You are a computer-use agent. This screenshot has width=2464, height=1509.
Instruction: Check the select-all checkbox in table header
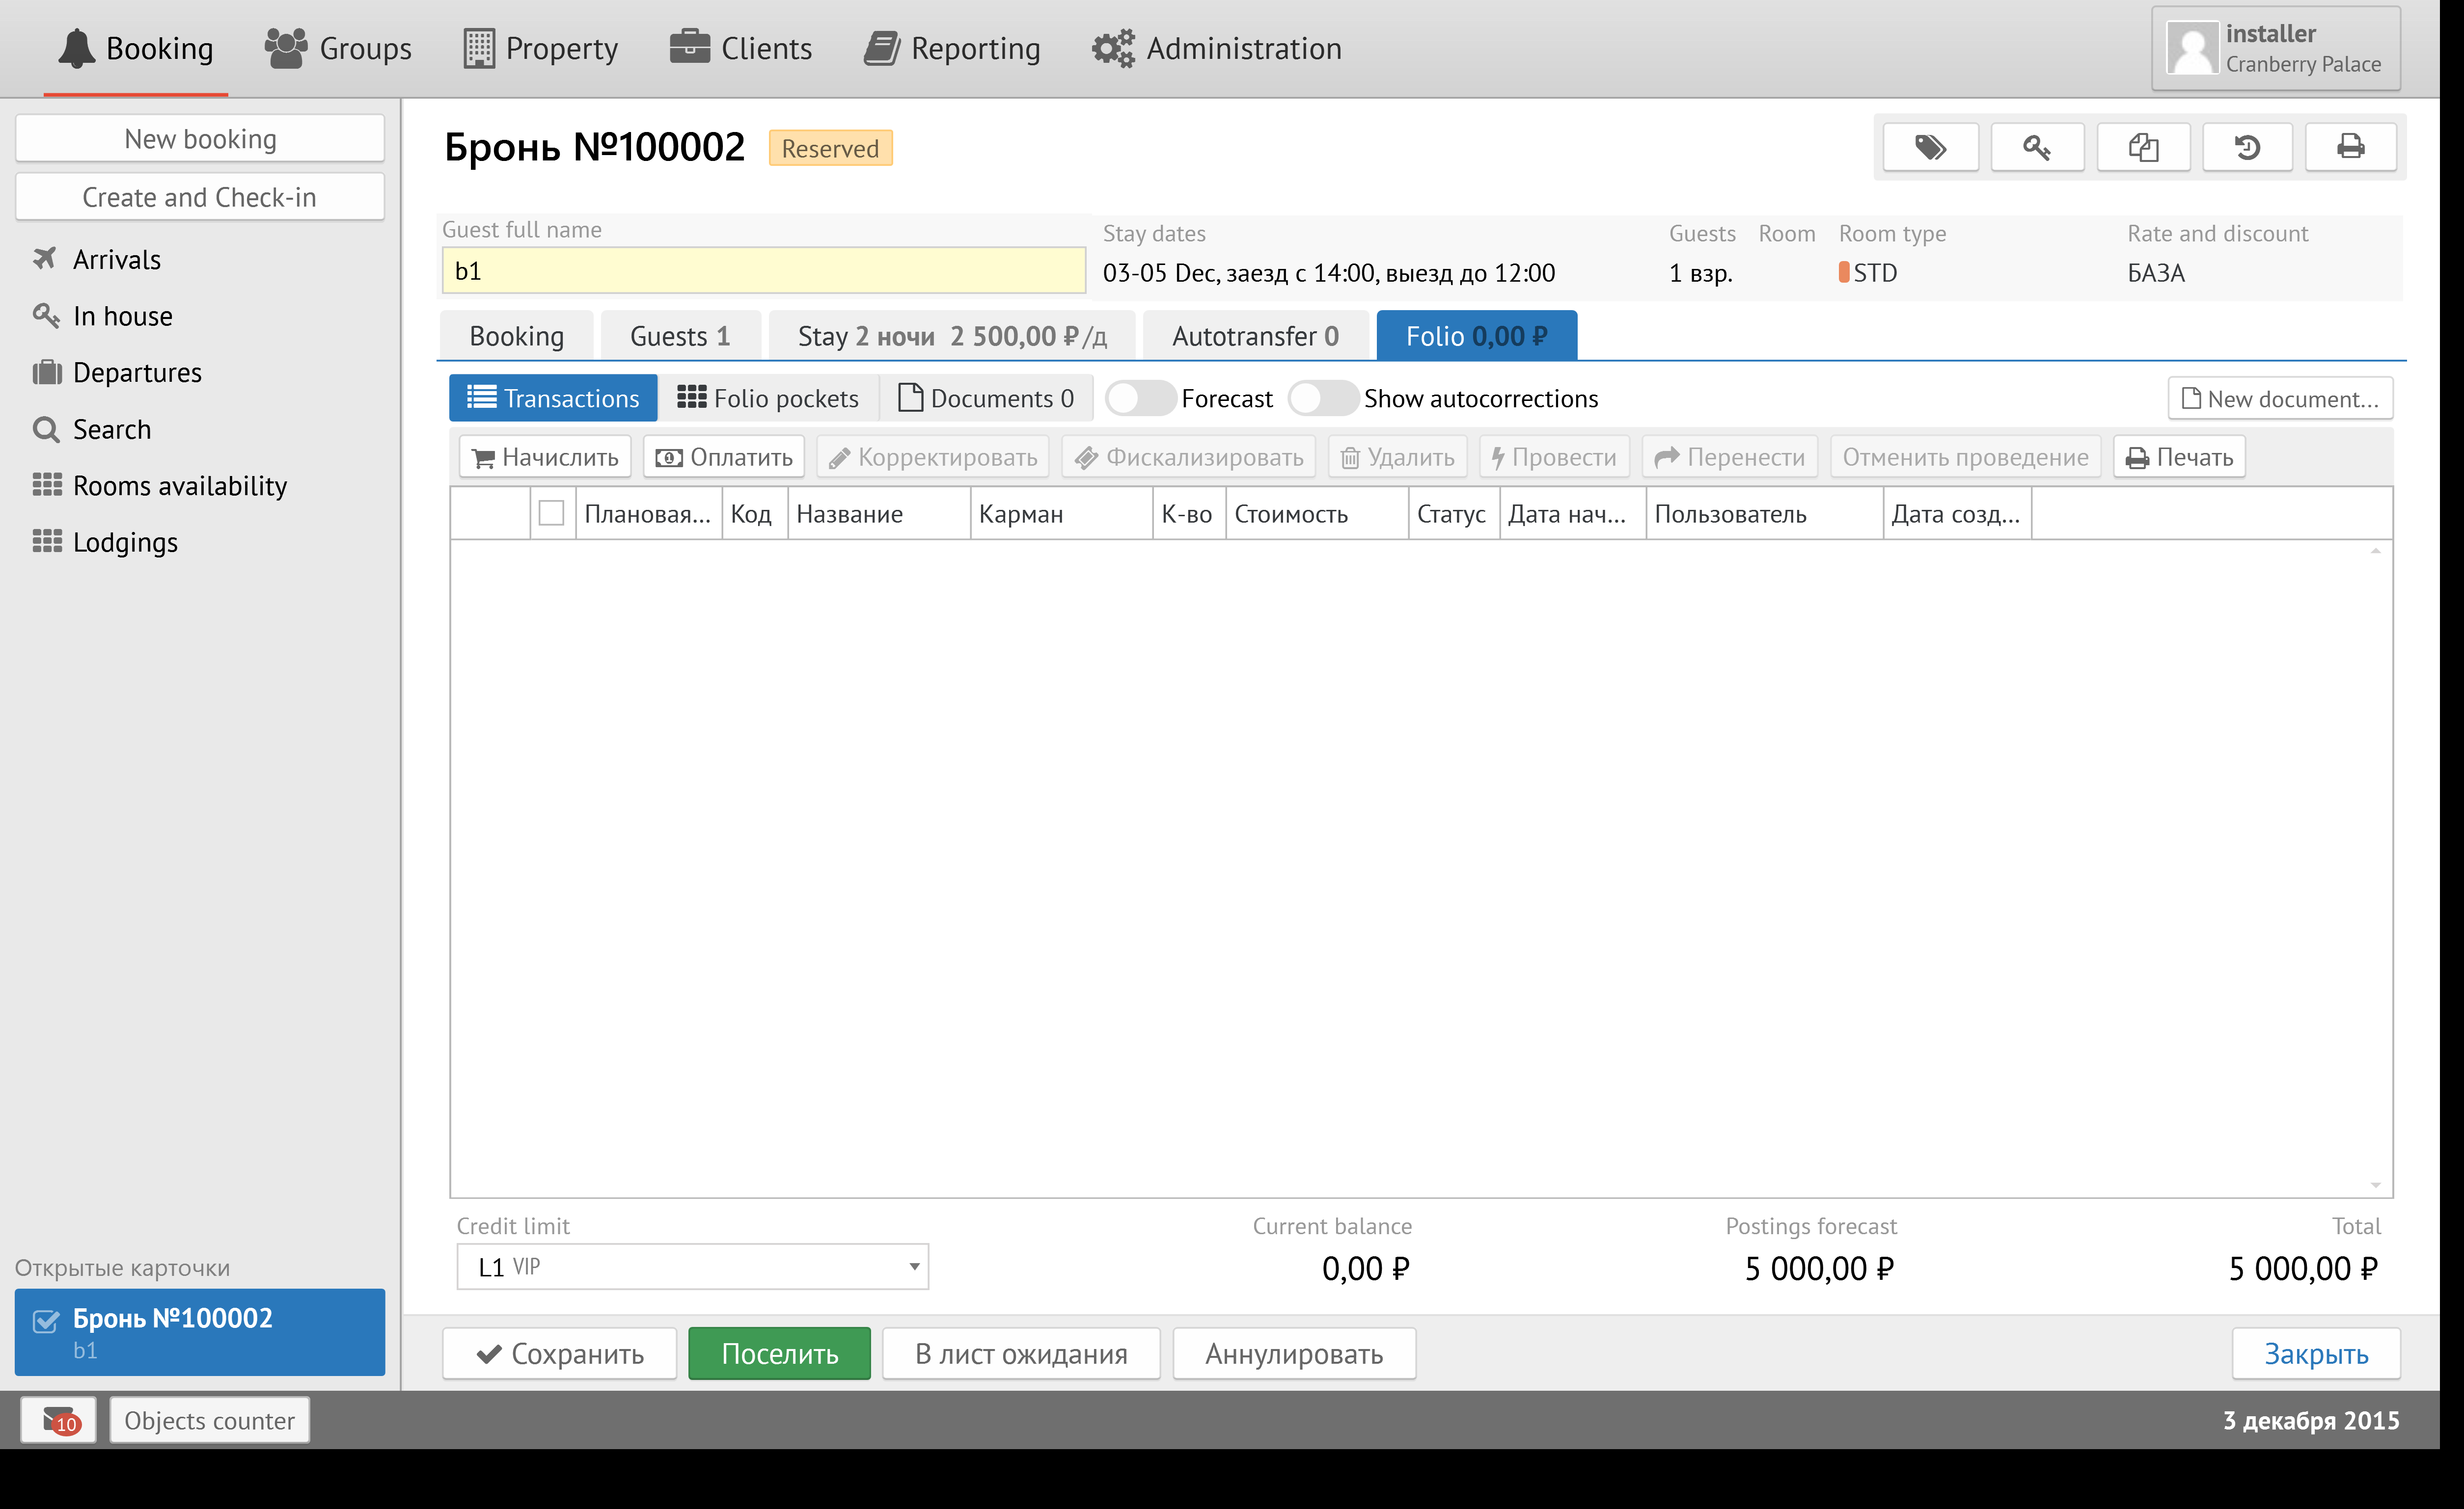coord(551,514)
